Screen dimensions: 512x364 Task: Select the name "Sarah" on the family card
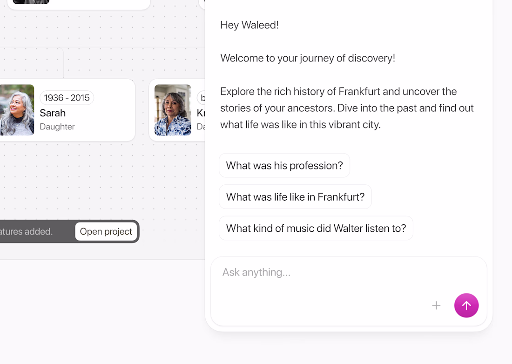coord(53,113)
